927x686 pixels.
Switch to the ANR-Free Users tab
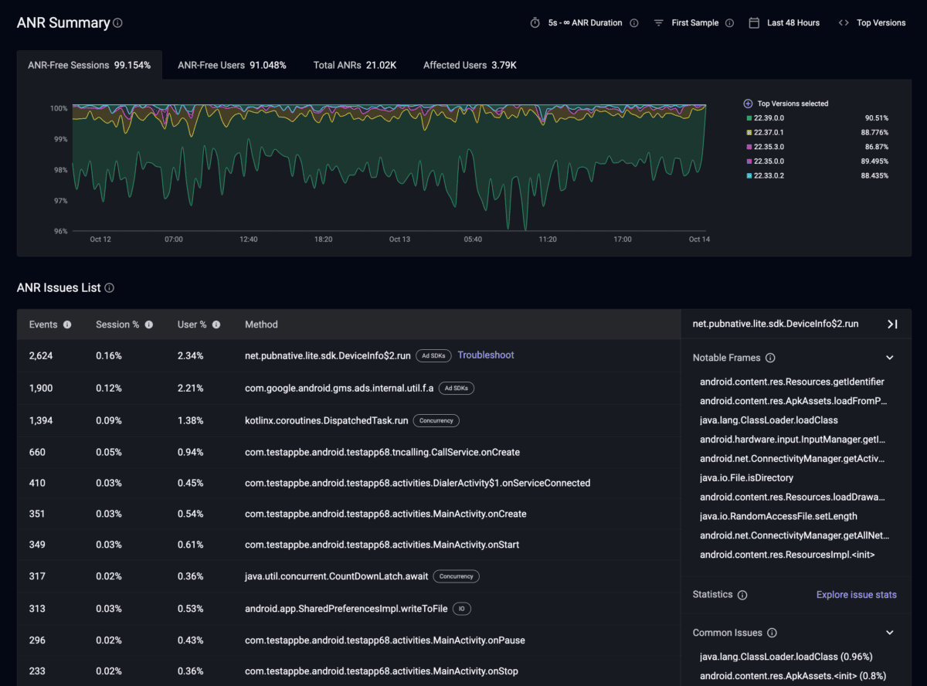click(232, 66)
